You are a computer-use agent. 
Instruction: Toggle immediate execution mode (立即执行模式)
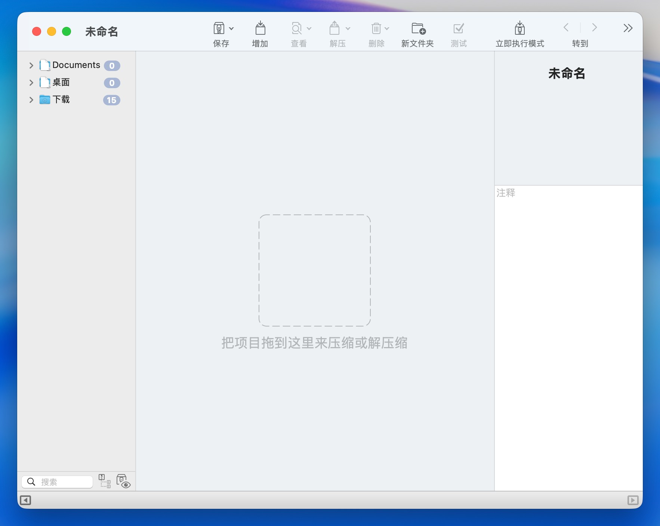pos(519,28)
